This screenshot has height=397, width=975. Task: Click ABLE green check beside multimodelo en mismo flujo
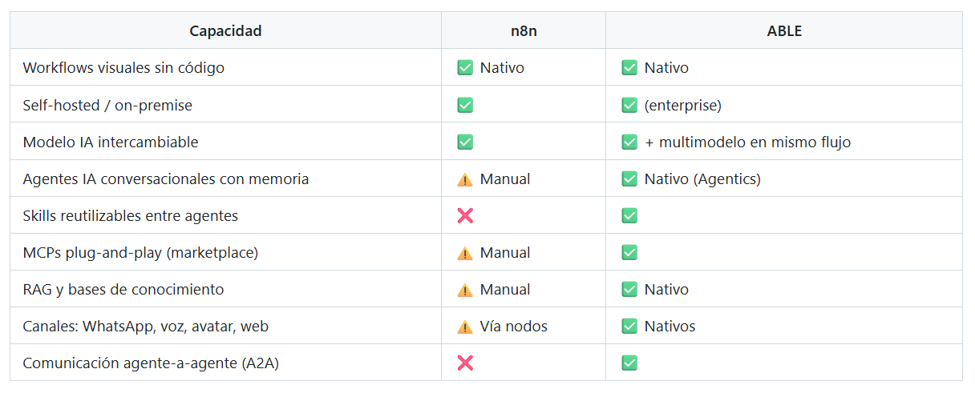[x=629, y=142]
